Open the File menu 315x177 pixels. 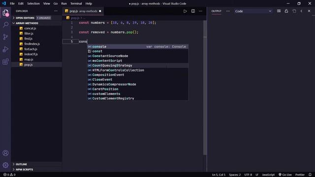12,3
